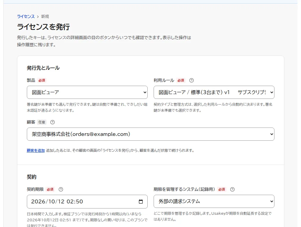
Task: Click the 必須 badge next to 利用ルール
Action: tap(181, 80)
